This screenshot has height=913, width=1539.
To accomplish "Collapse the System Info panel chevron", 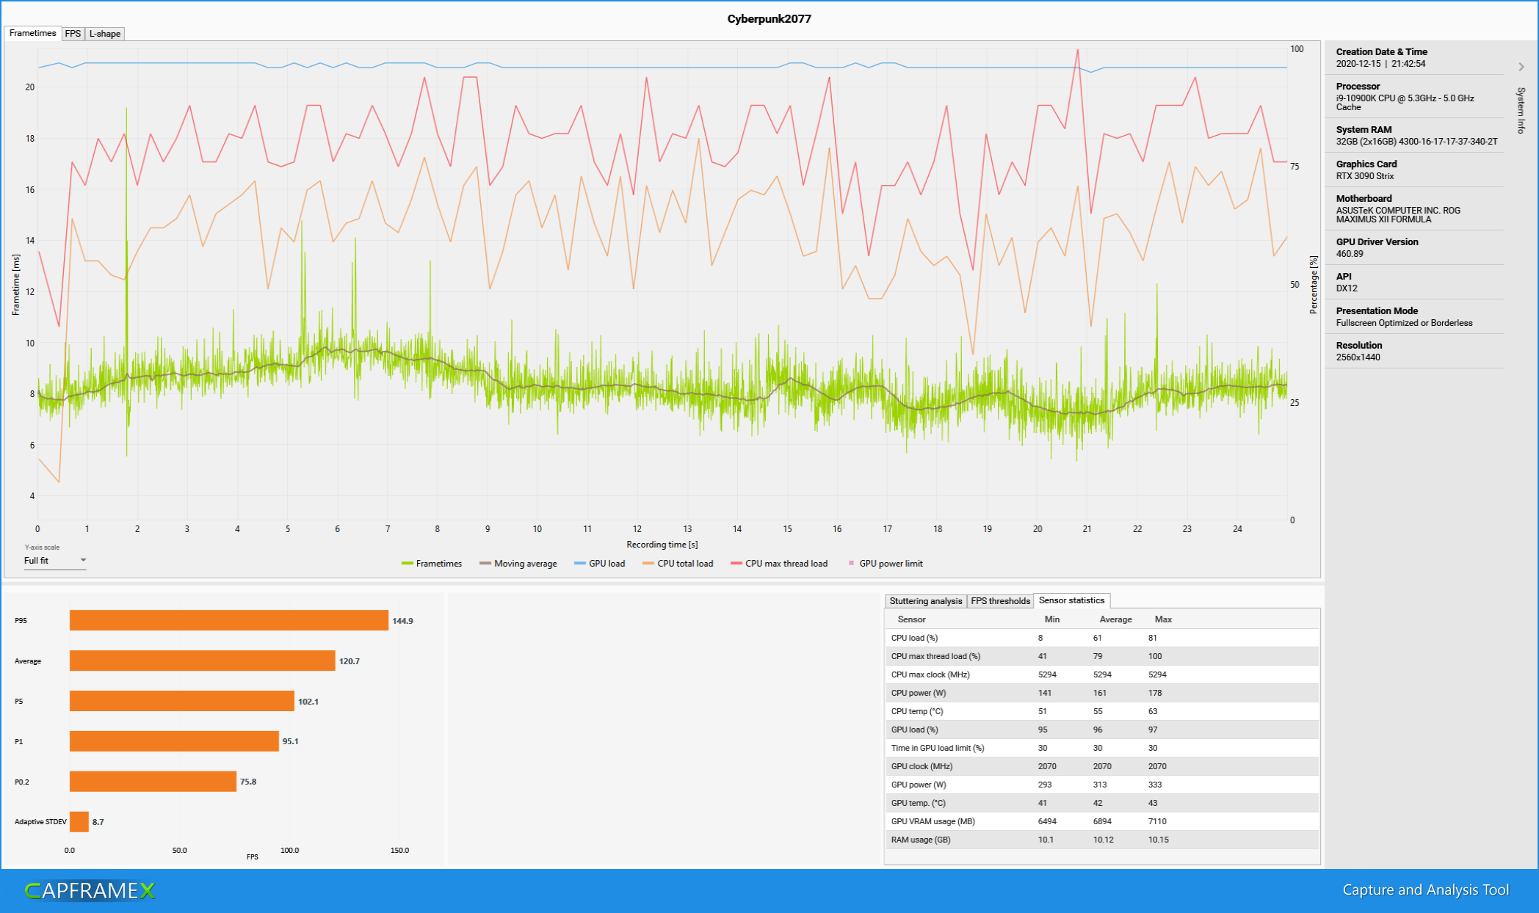I will click(1521, 67).
